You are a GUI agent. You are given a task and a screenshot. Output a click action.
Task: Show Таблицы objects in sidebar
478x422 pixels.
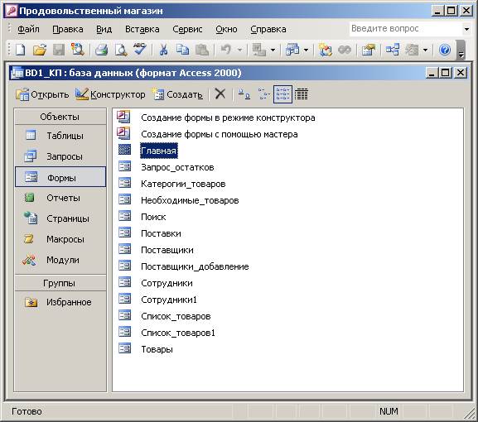click(x=60, y=136)
